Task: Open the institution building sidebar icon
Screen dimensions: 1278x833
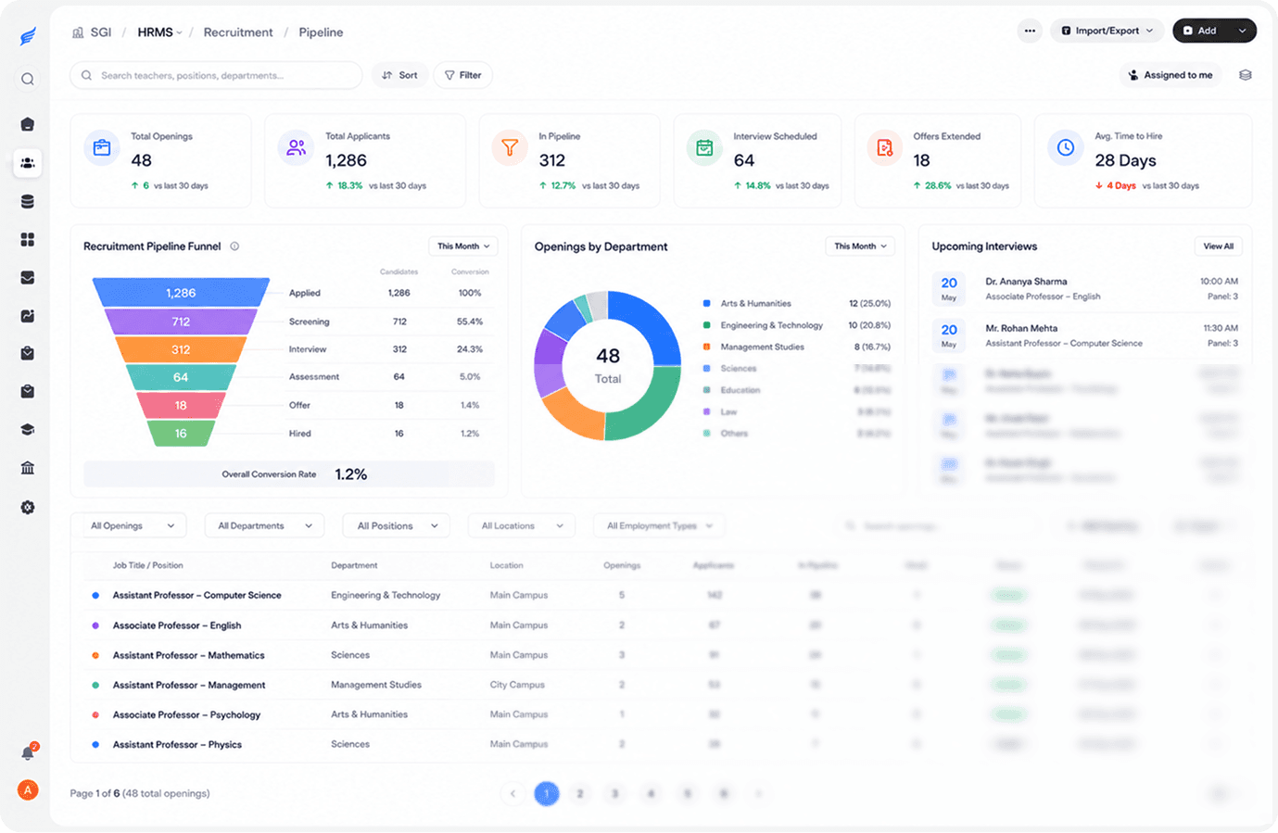Action: 28,468
